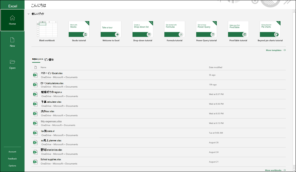Click file icon next to 野球statistics.xlsx

pyautogui.click(x=36, y=152)
